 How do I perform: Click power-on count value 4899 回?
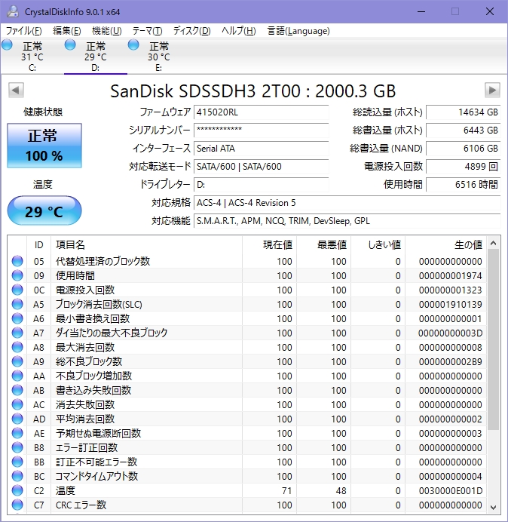pos(463,167)
